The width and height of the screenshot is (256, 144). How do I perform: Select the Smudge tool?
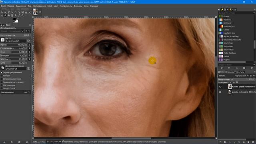pyautogui.click(x=9, y=16)
